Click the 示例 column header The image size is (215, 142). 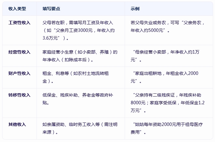coord(135,9)
